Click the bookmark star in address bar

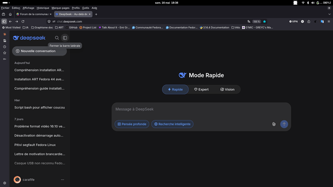click(x=264, y=21)
